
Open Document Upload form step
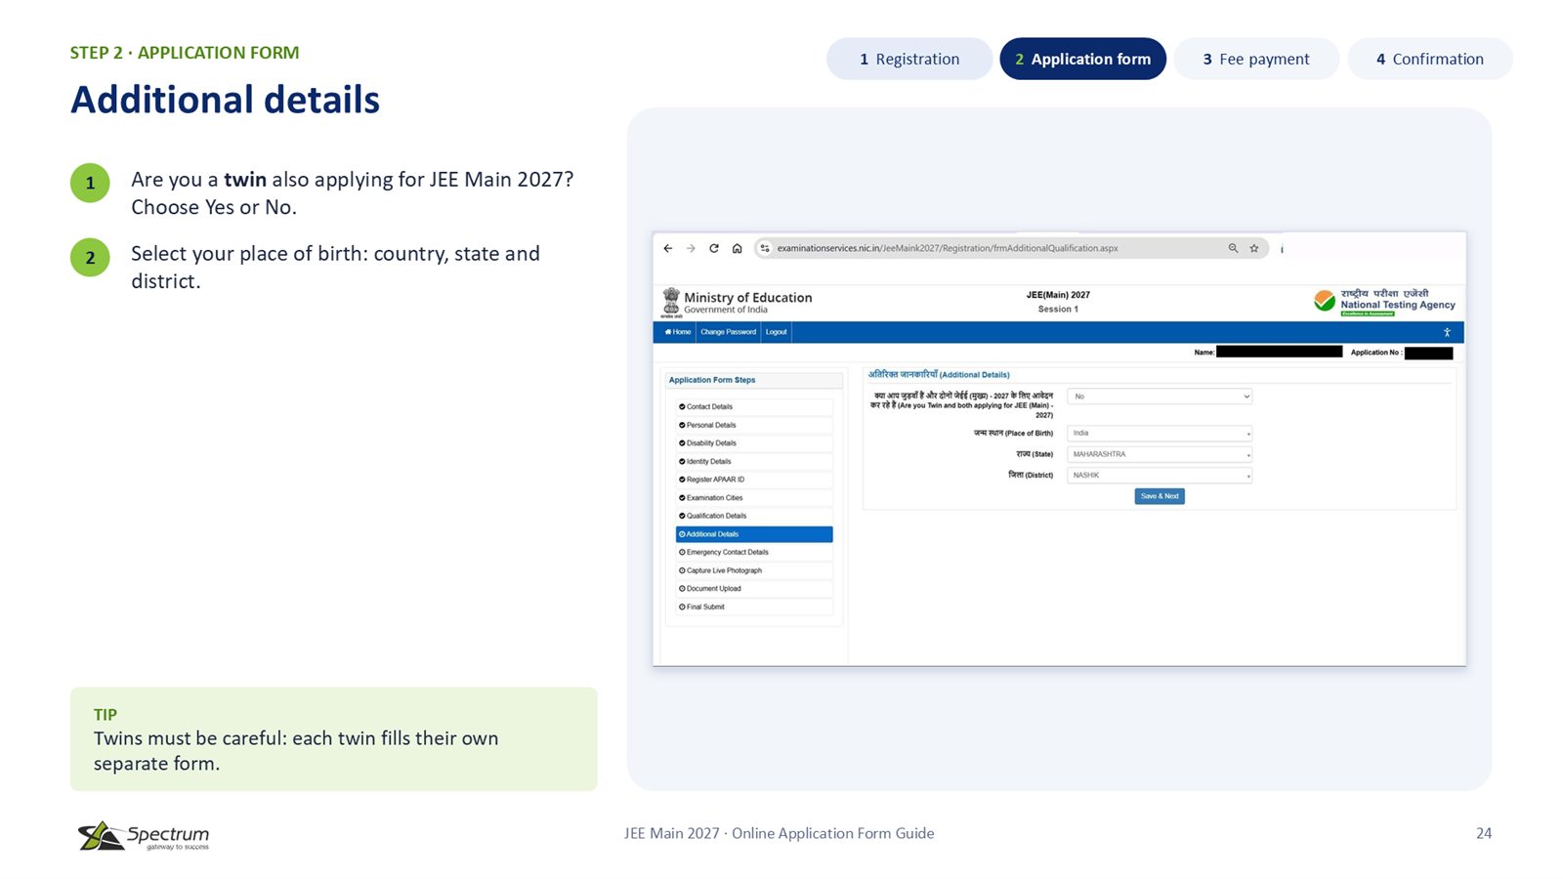point(754,589)
